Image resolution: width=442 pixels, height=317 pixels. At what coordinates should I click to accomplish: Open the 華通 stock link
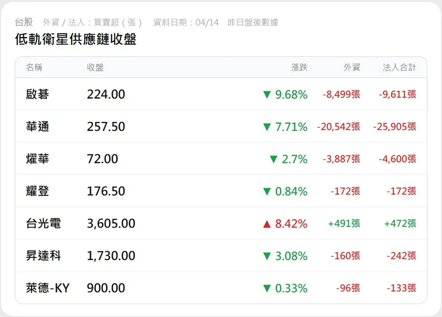(x=38, y=127)
